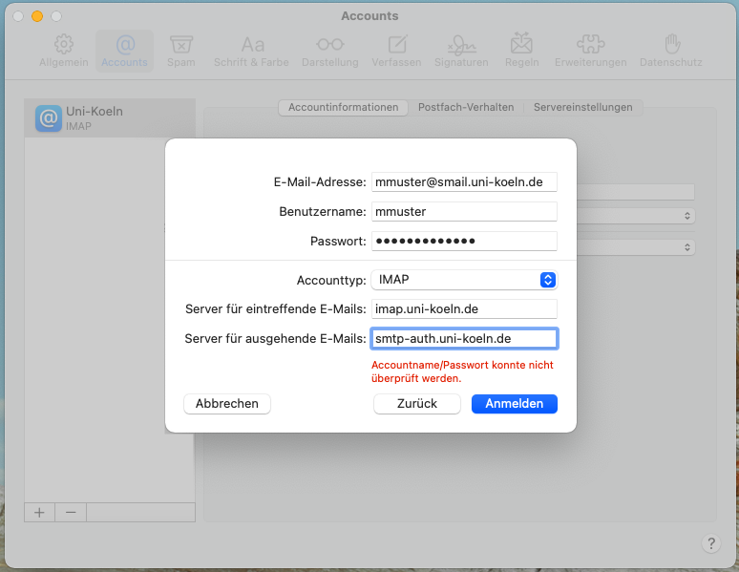
Task: Click the incoming server field imap.uni-koeln.de
Action: [x=464, y=308]
